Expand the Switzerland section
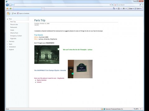Viewport: 149px width, 111px height. (x=7, y=47)
